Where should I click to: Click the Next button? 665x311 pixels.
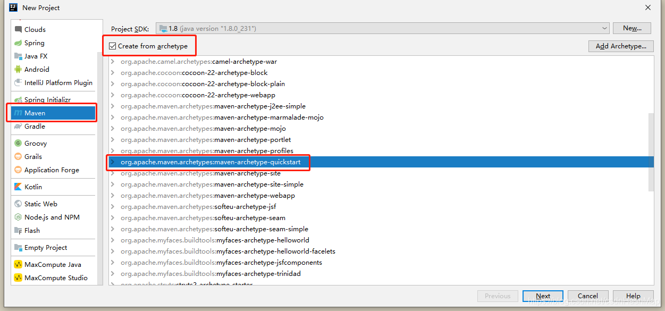click(x=543, y=296)
